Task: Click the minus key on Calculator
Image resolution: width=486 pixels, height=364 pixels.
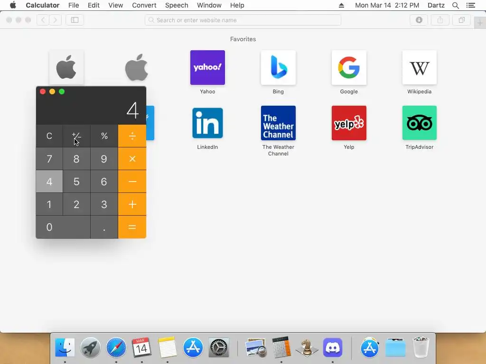Action: click(x=132, y=182)
